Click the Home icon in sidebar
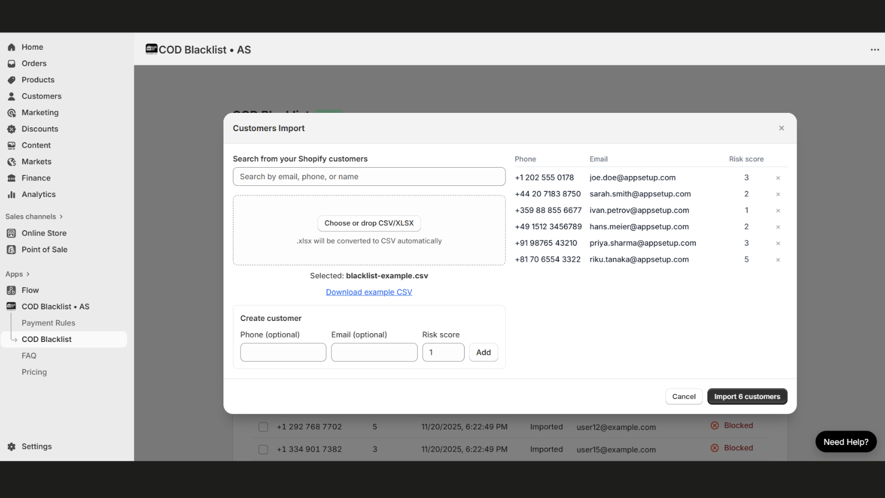This screenshot has height=498, width=885. coord(12,48)
